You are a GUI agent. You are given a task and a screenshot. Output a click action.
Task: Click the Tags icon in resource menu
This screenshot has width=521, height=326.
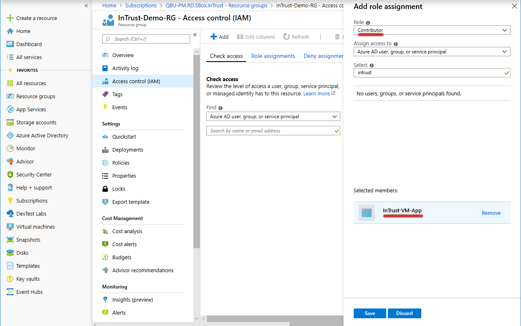coord(105,94)
